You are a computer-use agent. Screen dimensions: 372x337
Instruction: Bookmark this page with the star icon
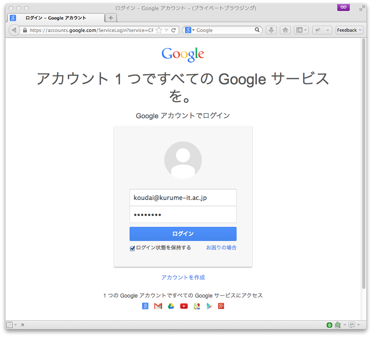click(159, 30)
